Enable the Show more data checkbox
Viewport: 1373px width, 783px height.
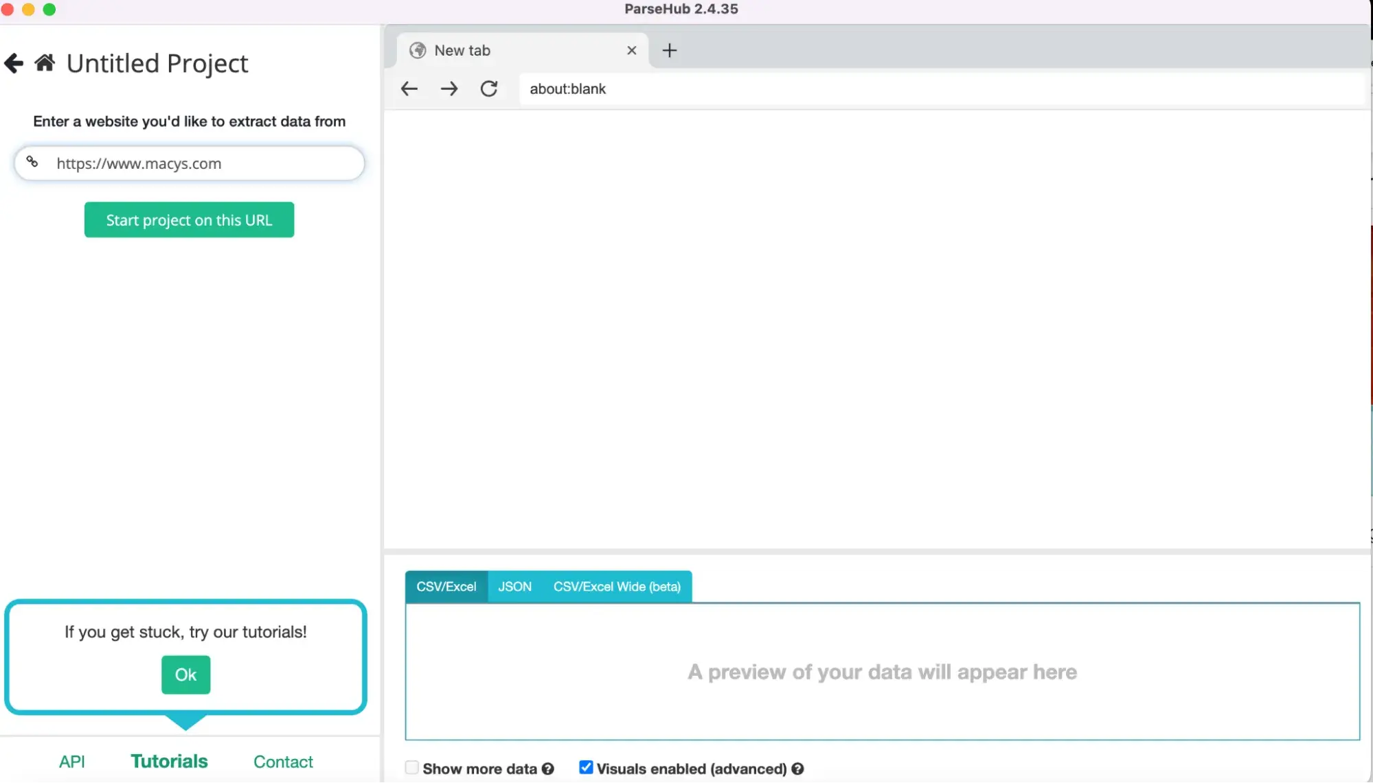click(x=411, y=767)
